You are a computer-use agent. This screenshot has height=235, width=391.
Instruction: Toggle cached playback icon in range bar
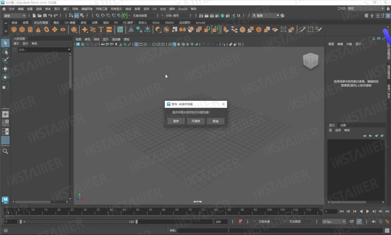(x=359, y=222)
